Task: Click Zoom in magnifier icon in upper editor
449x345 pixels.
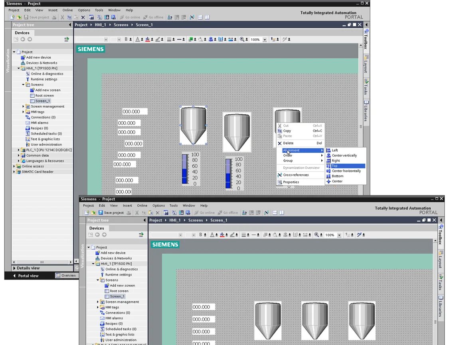Action: tap(242, 39)
